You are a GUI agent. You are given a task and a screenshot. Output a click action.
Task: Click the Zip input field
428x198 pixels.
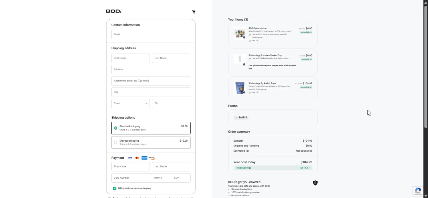(171, 103)
